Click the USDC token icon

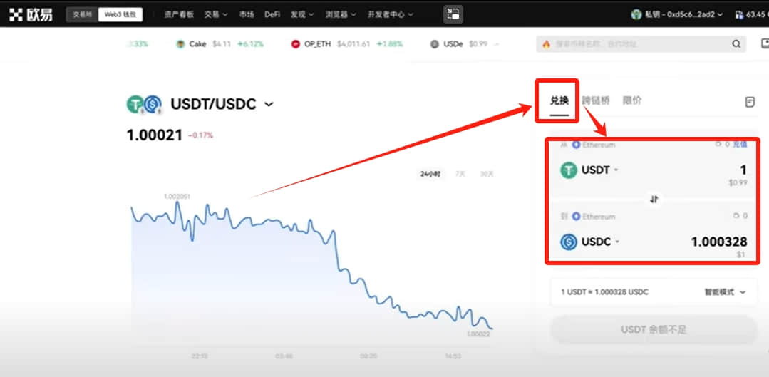coord(569,242)
